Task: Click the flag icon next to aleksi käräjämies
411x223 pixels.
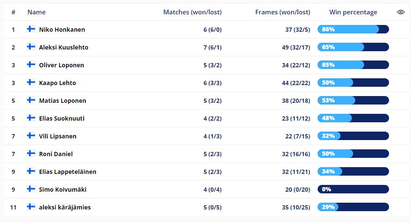Action: pos(31,207)
